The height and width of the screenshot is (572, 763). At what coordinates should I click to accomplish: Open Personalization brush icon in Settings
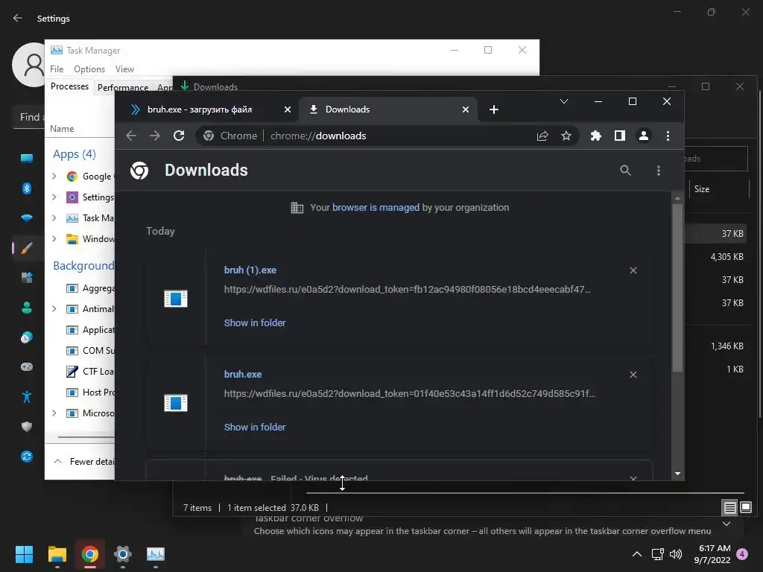27,248
